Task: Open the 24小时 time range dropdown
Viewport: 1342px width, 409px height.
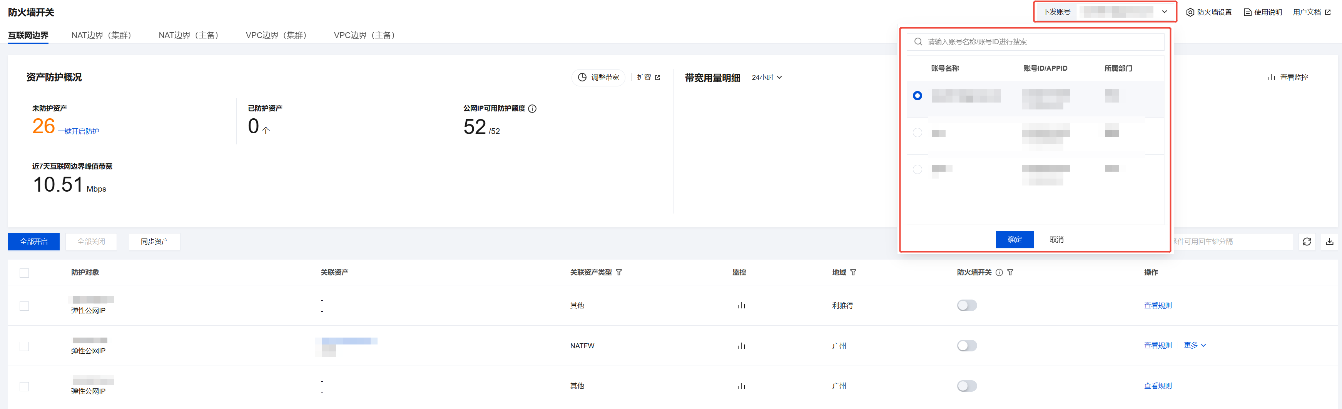Action: (766, 78)
